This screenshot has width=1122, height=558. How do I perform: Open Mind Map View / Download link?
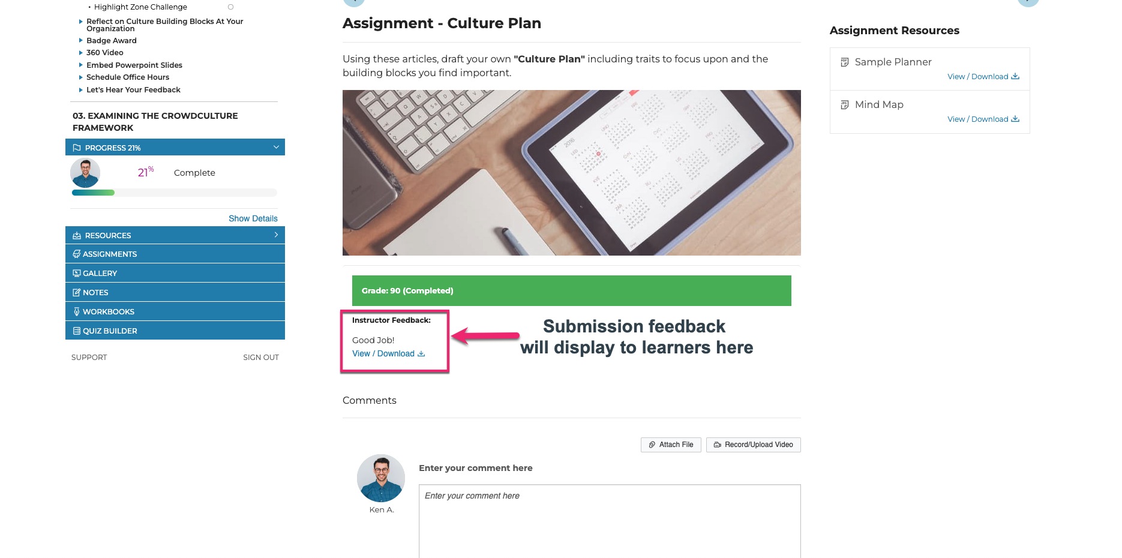click(983, 119)
